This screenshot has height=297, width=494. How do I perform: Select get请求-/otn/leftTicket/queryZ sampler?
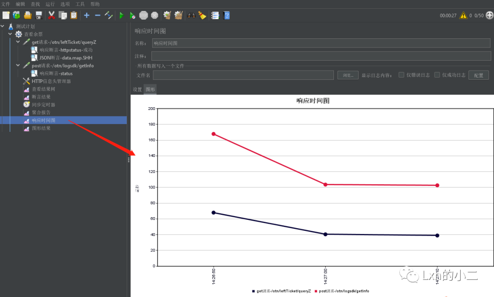click(64, 42)
